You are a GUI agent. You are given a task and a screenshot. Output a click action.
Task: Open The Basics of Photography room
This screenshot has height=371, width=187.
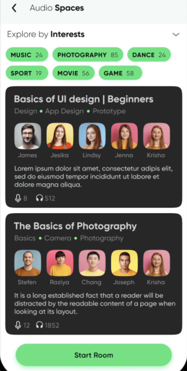coord(75,226)
